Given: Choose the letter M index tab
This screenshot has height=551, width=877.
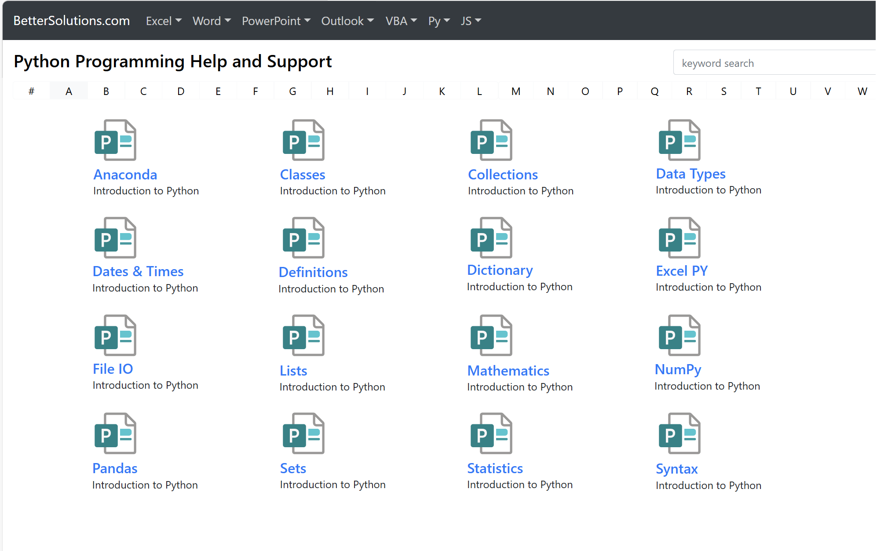Looking at the screenshot, I should tap(516, 91).
